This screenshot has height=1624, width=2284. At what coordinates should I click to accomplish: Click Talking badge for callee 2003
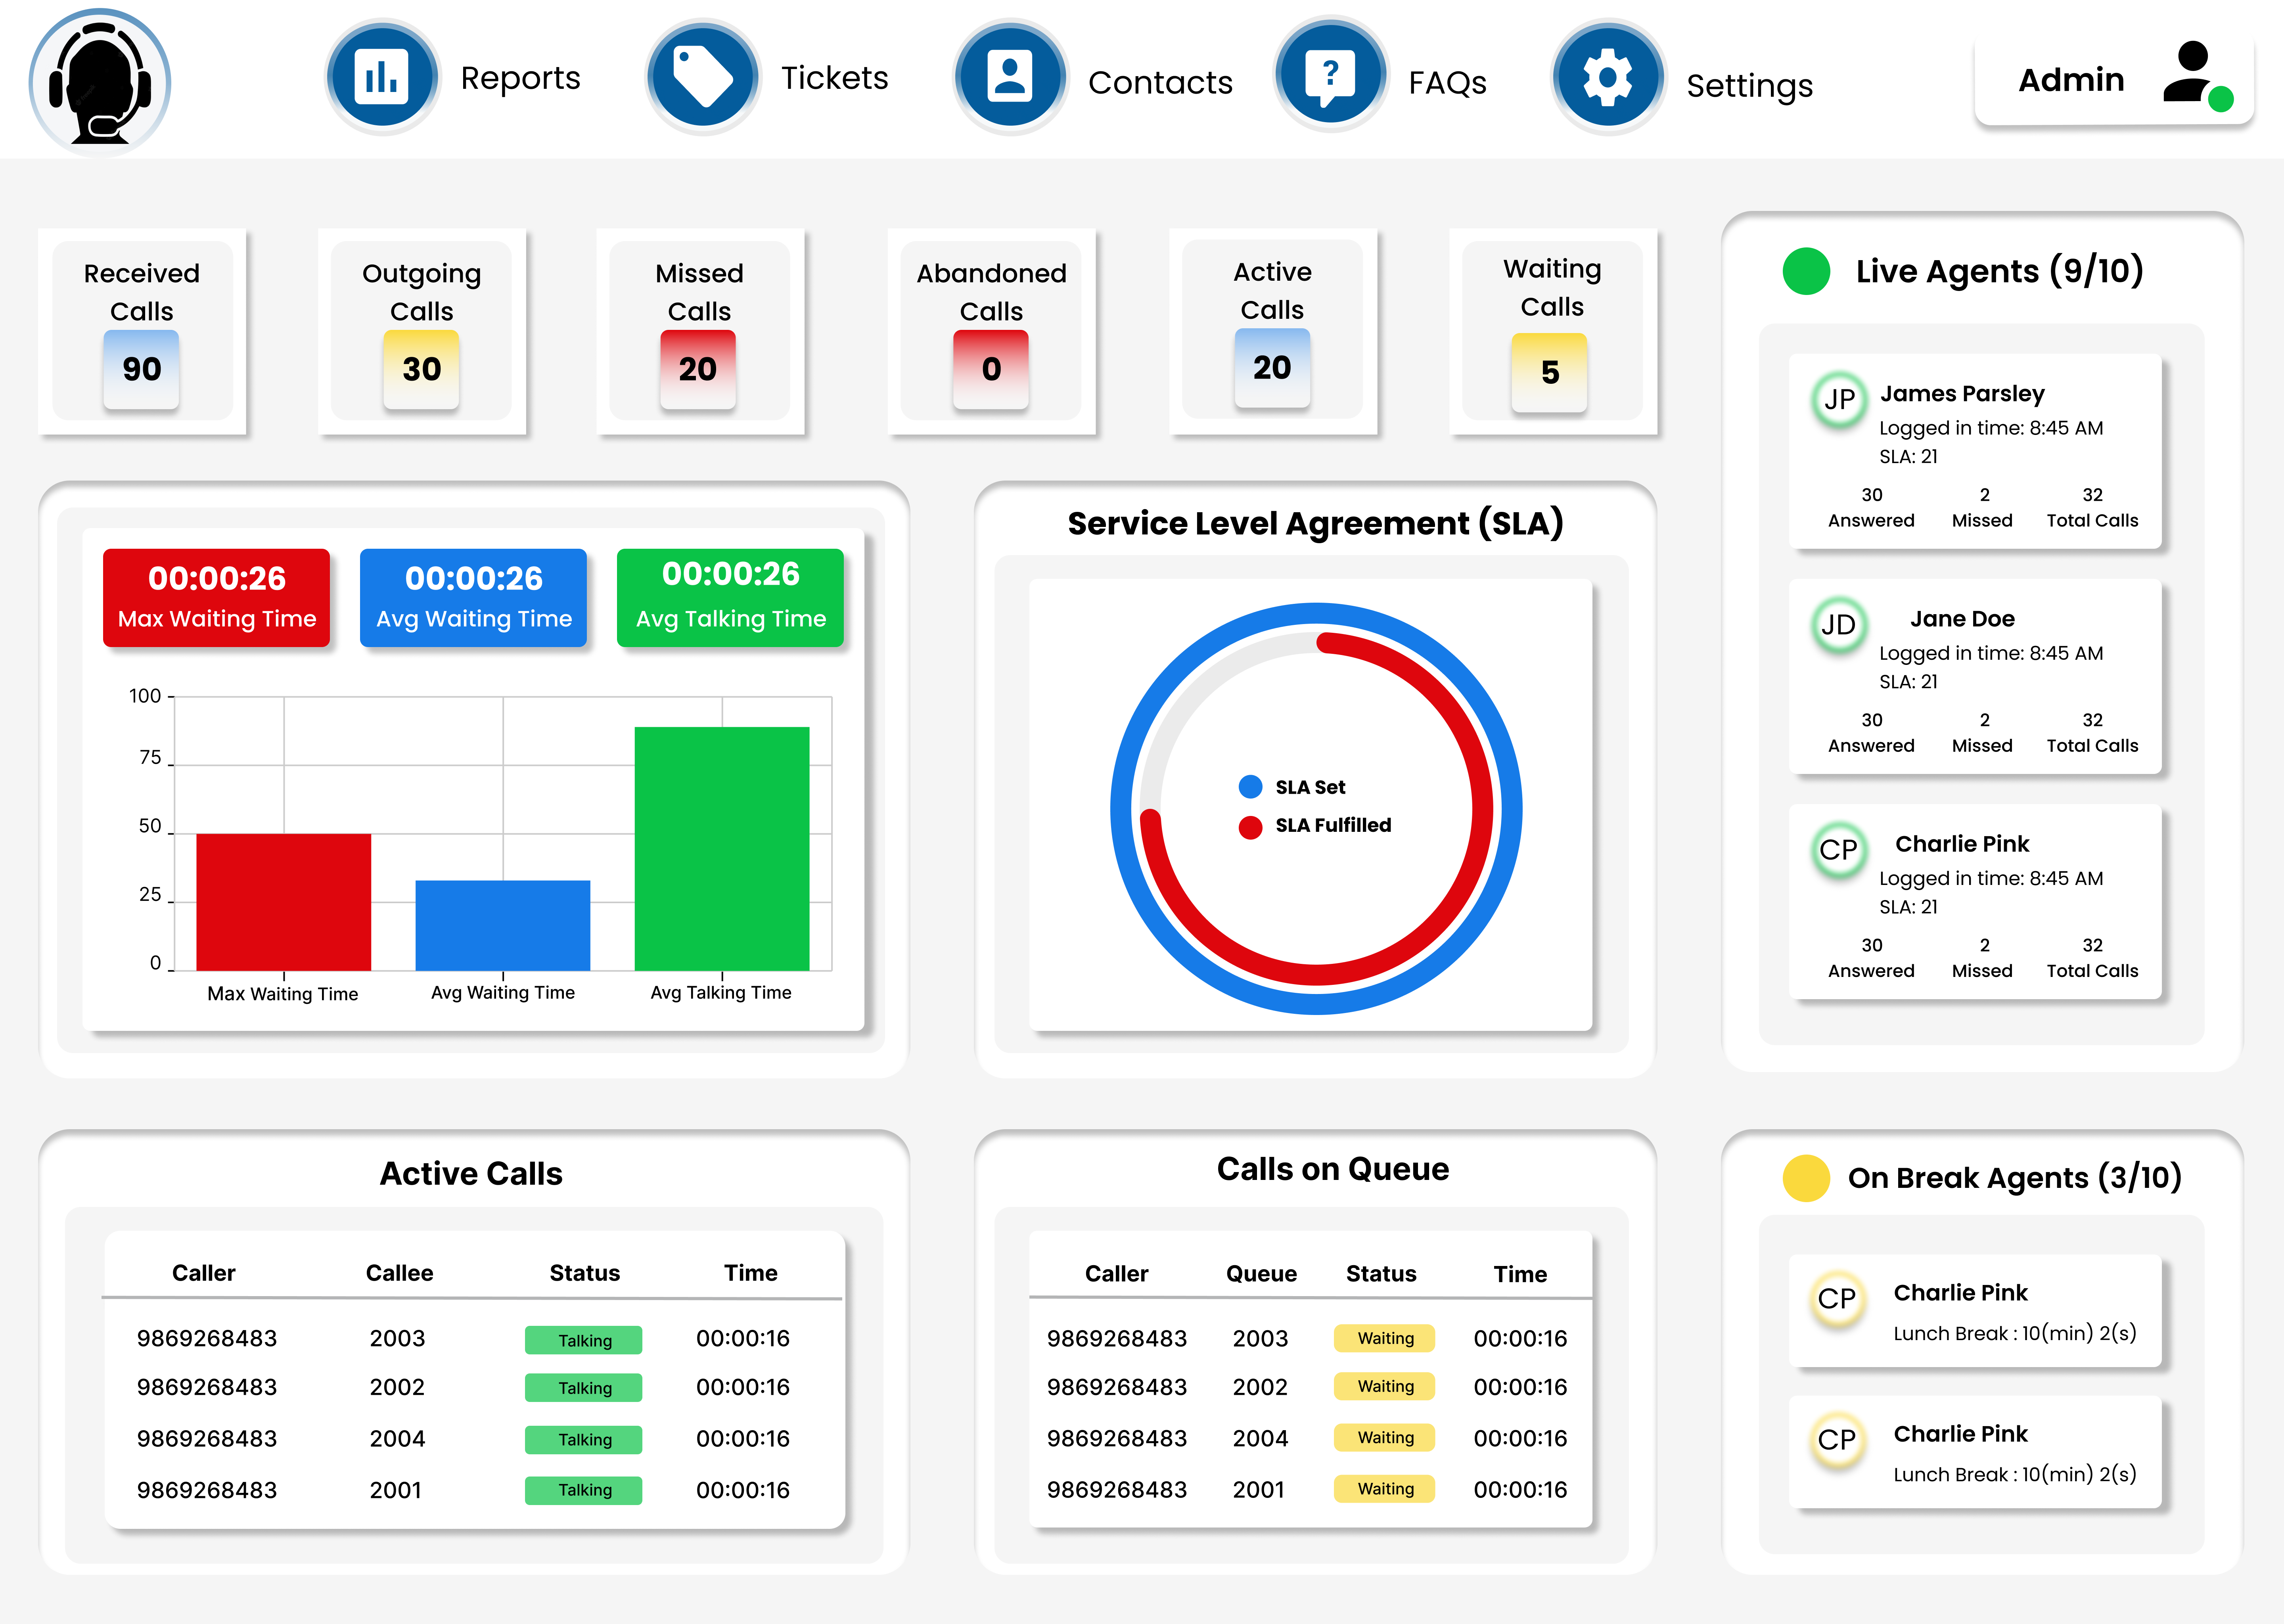point(584,1340)
